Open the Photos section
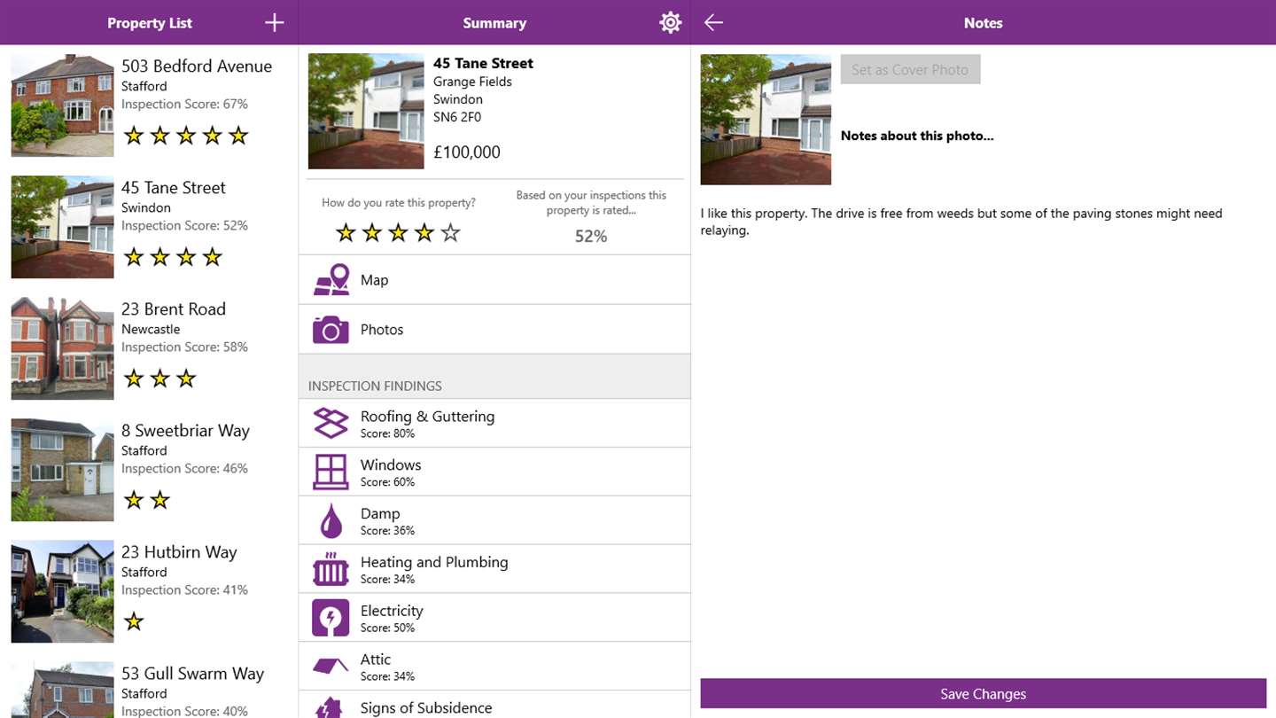1276x718 pixels. pyautogui.click(x=494, y=330)
